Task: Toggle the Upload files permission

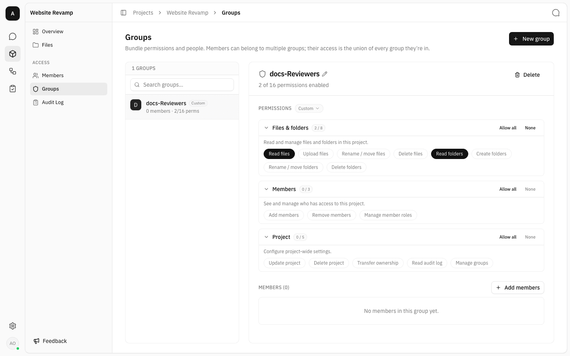Action: [316, 154]
